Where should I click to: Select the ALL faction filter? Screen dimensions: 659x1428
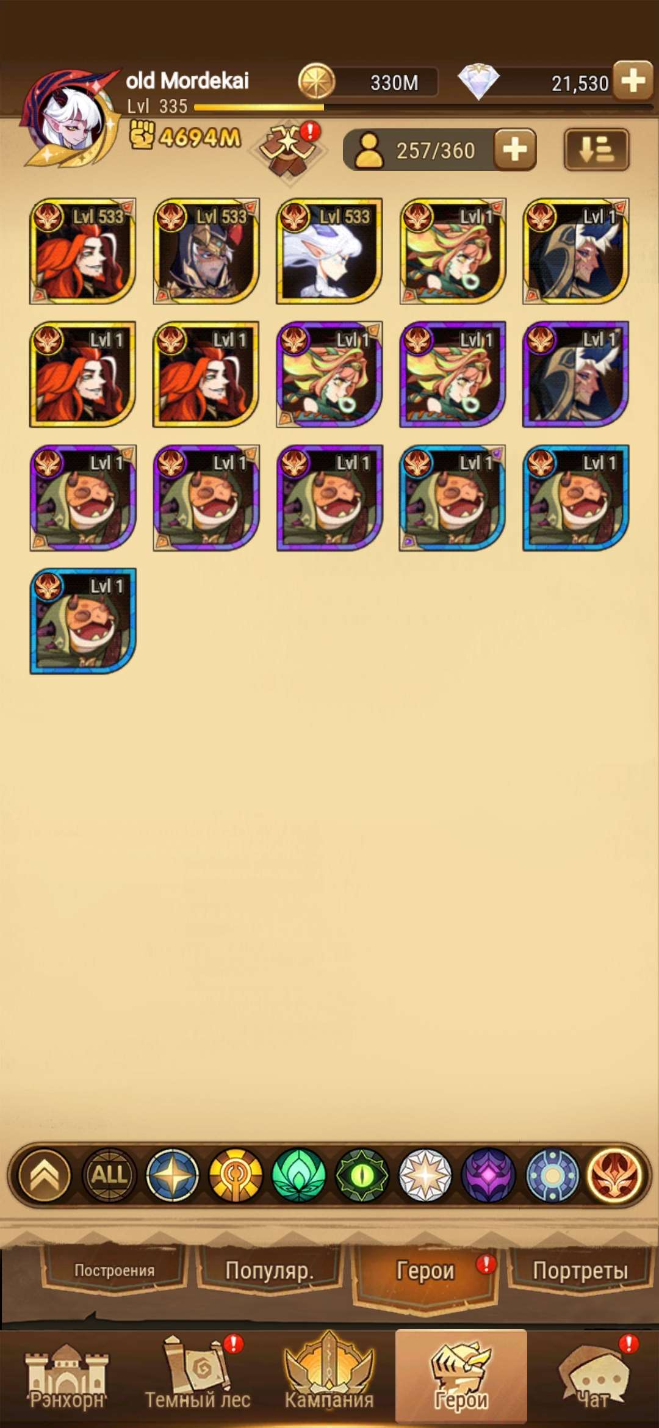click(109, 1175)
